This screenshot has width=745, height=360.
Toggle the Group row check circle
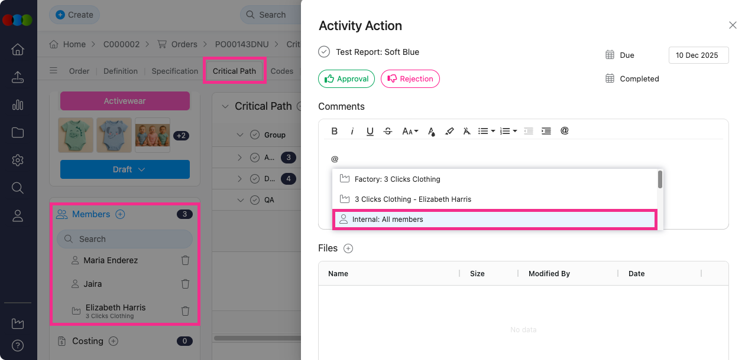[255, 135]
